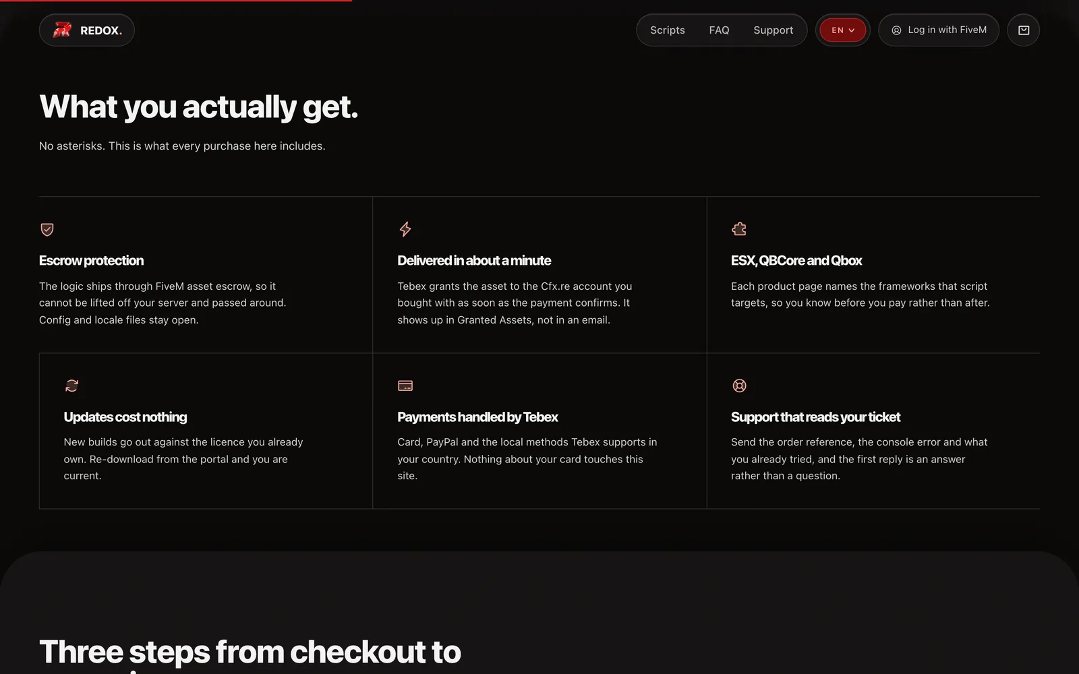Screen dimensions: 1079x674
Task: Click Log in with FiveM button
Action: pos(938,30)
